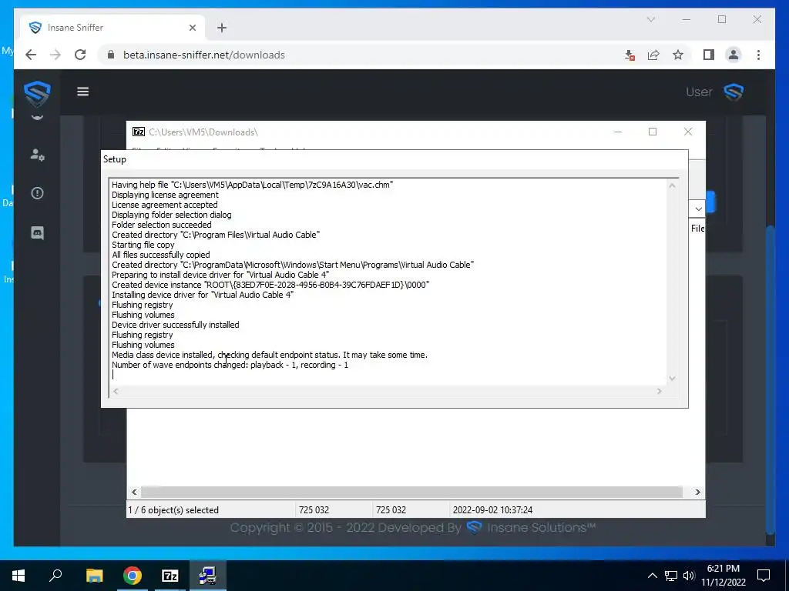789x591 pixels.
Task: Open taskbar search
Action: pos(55,576)
